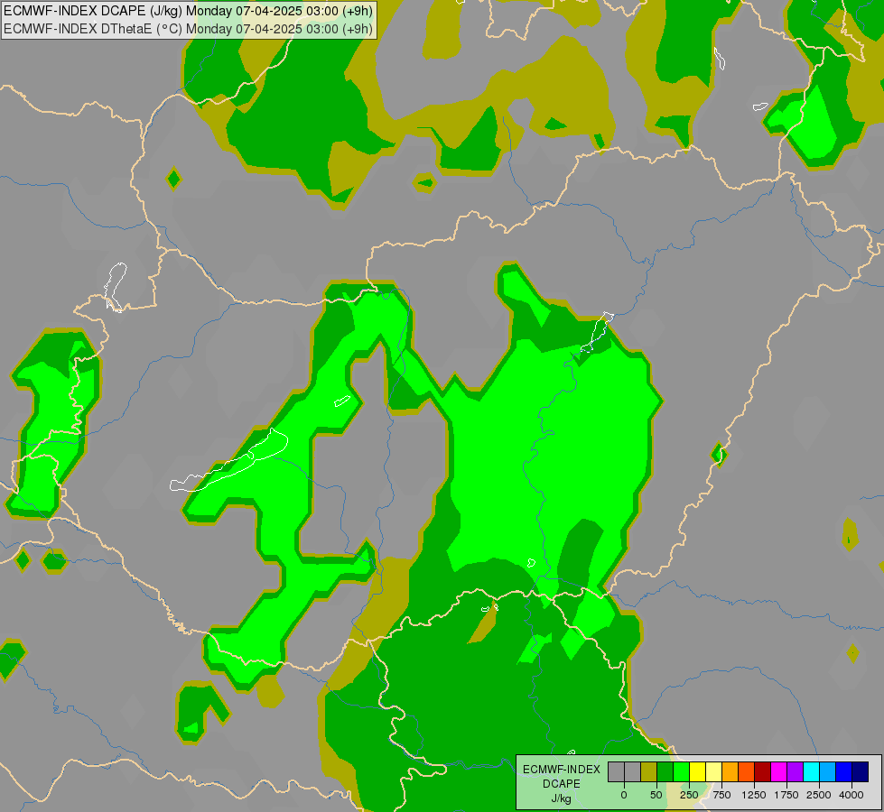The image size is (884, 812).
Task: Click the legend value "1250"
Action: tap(754, 795)
